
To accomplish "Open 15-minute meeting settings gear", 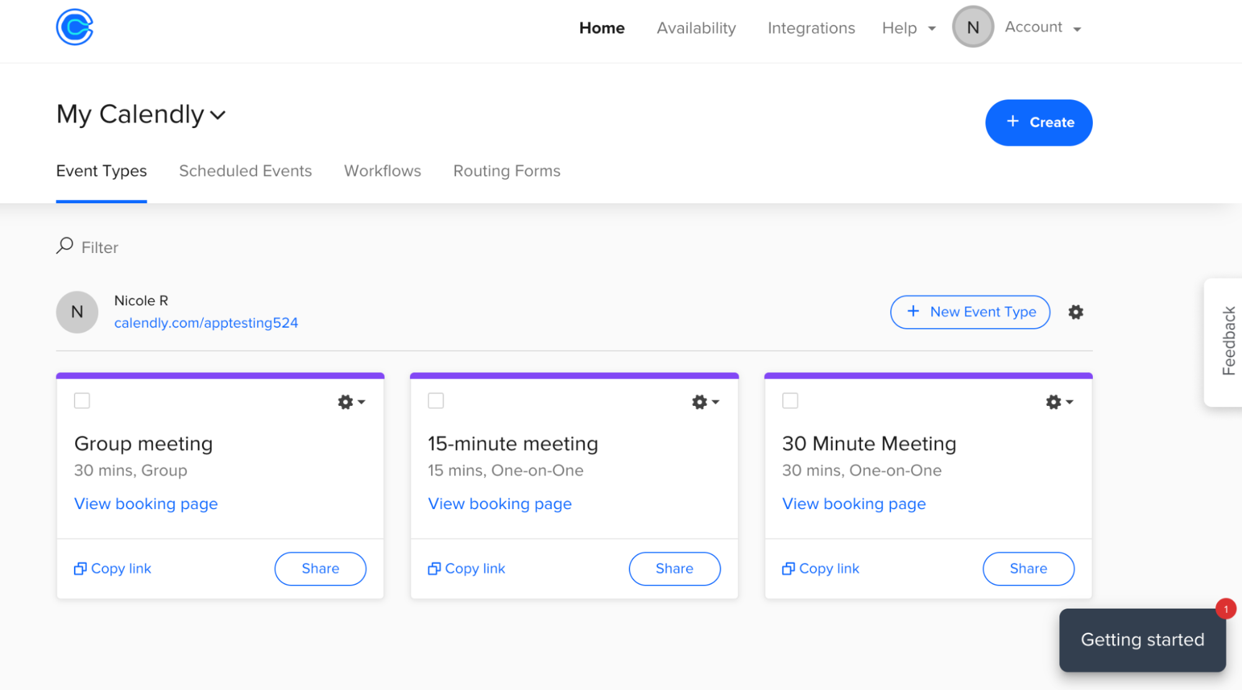I will tap(700, 402).
